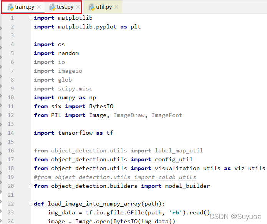Click 'os' on line 4
Image resolution: width=267 pixels, height=224 pixels.
tap(61, 45)
